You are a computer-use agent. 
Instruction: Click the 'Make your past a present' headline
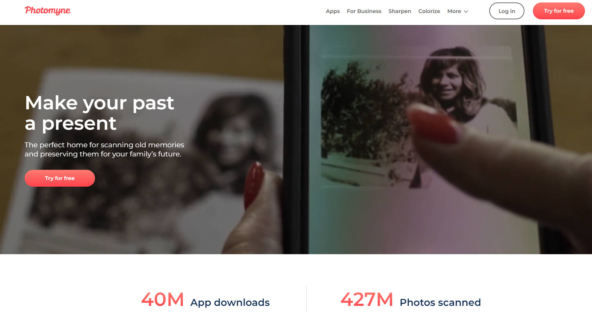[x=99, y=113]
